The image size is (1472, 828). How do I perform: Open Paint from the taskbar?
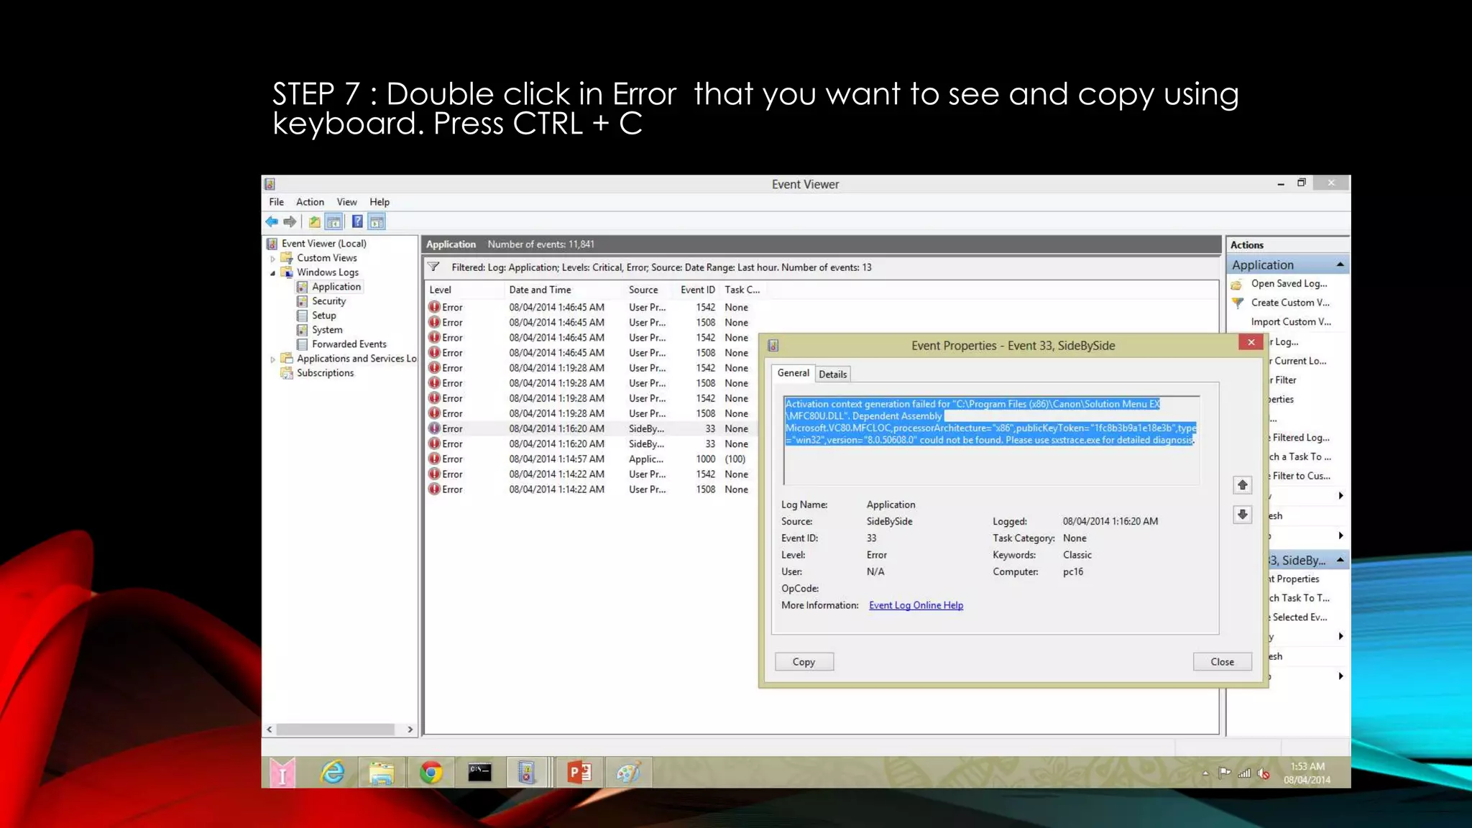point(628,773)
